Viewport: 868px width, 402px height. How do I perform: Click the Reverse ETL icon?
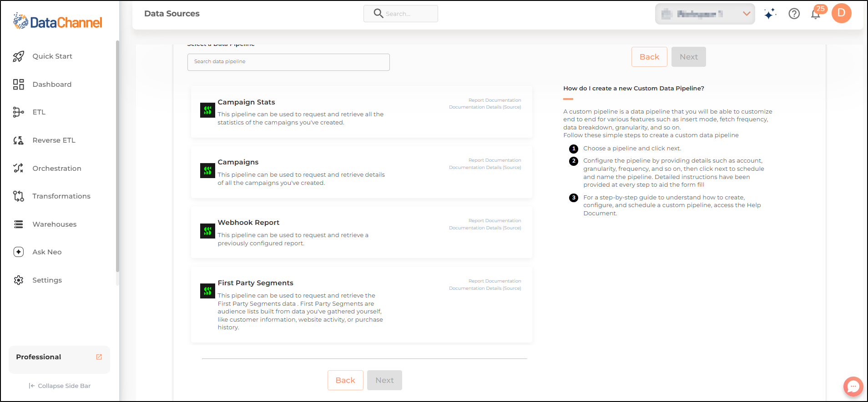point(18,140)
